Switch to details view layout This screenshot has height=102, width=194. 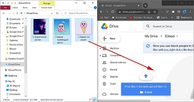click(91, 100)
